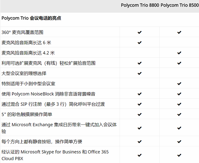The width and height of the screenshot is (199, 163).
Task: Click the row label 5" 的彩色触摸屏操作简单
Action: point(27,114)
